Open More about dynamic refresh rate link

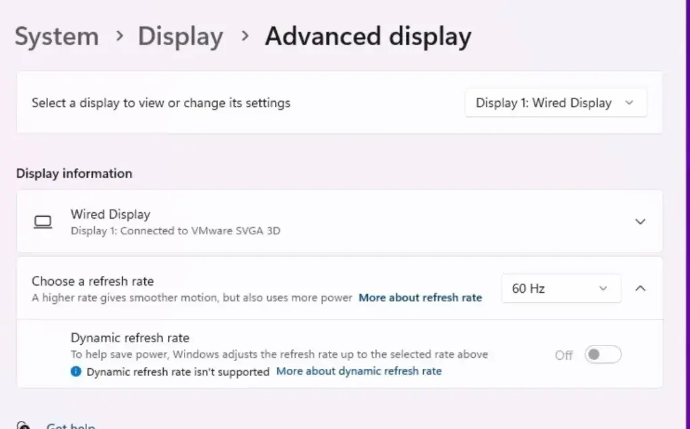click(x=359, y=371)
